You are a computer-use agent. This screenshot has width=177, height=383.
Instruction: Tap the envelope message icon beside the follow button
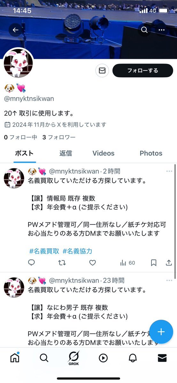click(x=102, y=71)
